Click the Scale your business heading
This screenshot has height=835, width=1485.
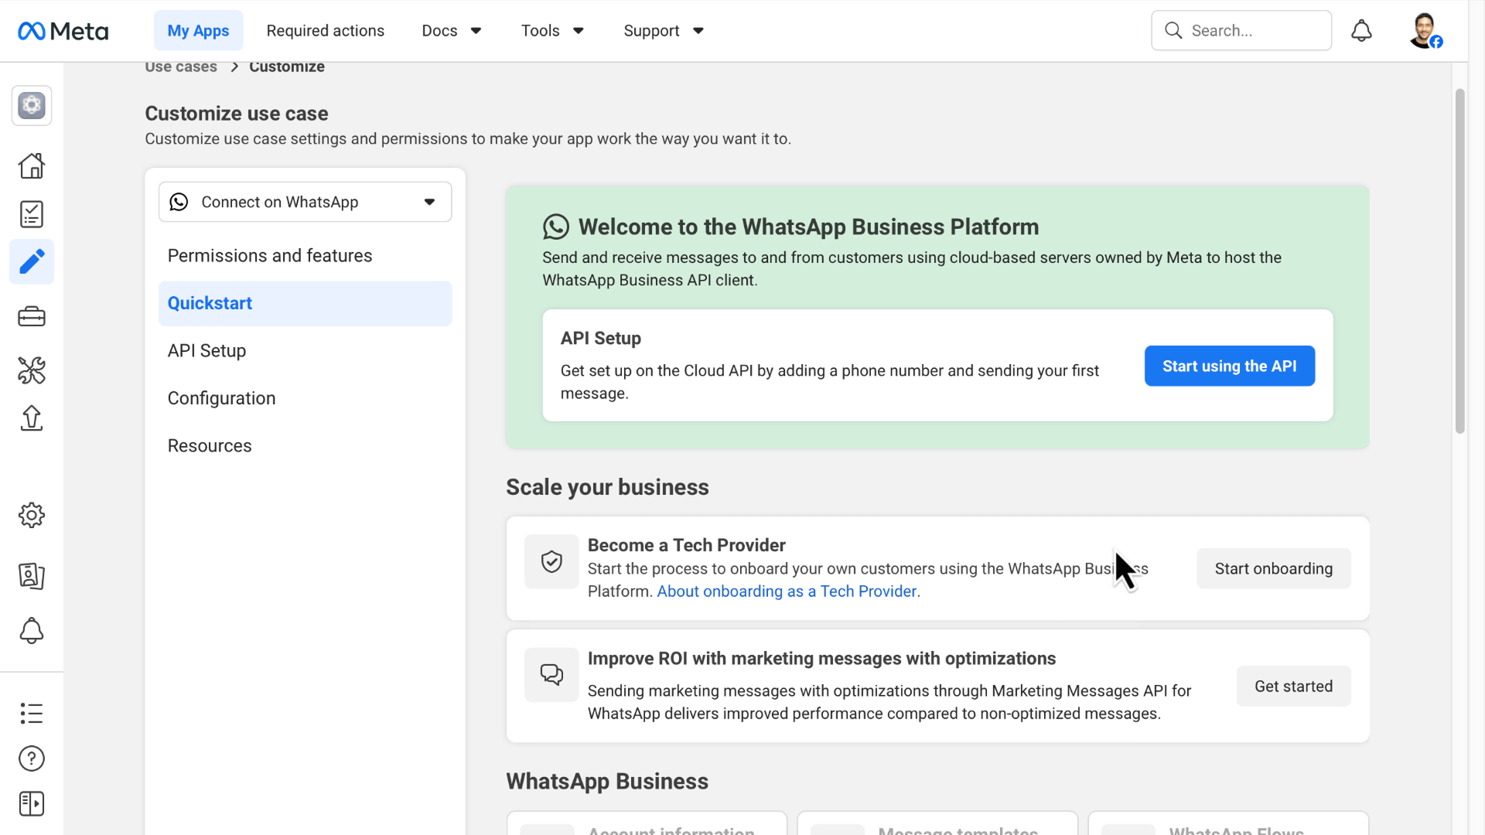point(607,487)
